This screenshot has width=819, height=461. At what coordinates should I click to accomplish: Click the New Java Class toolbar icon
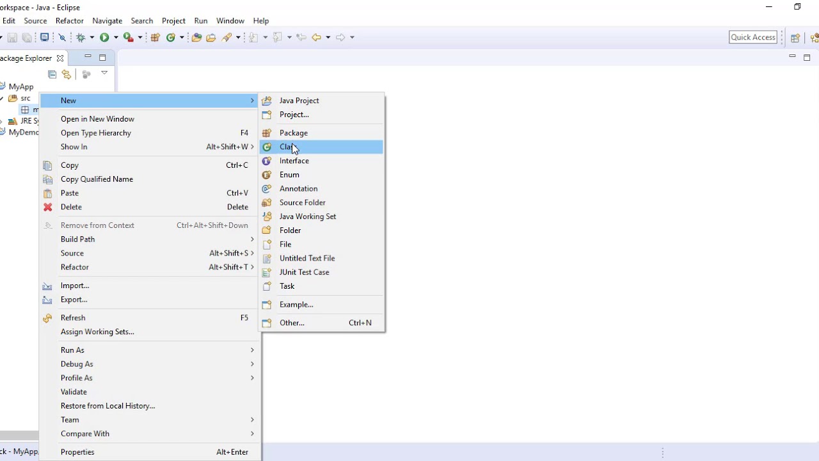[x=171, y=37]
